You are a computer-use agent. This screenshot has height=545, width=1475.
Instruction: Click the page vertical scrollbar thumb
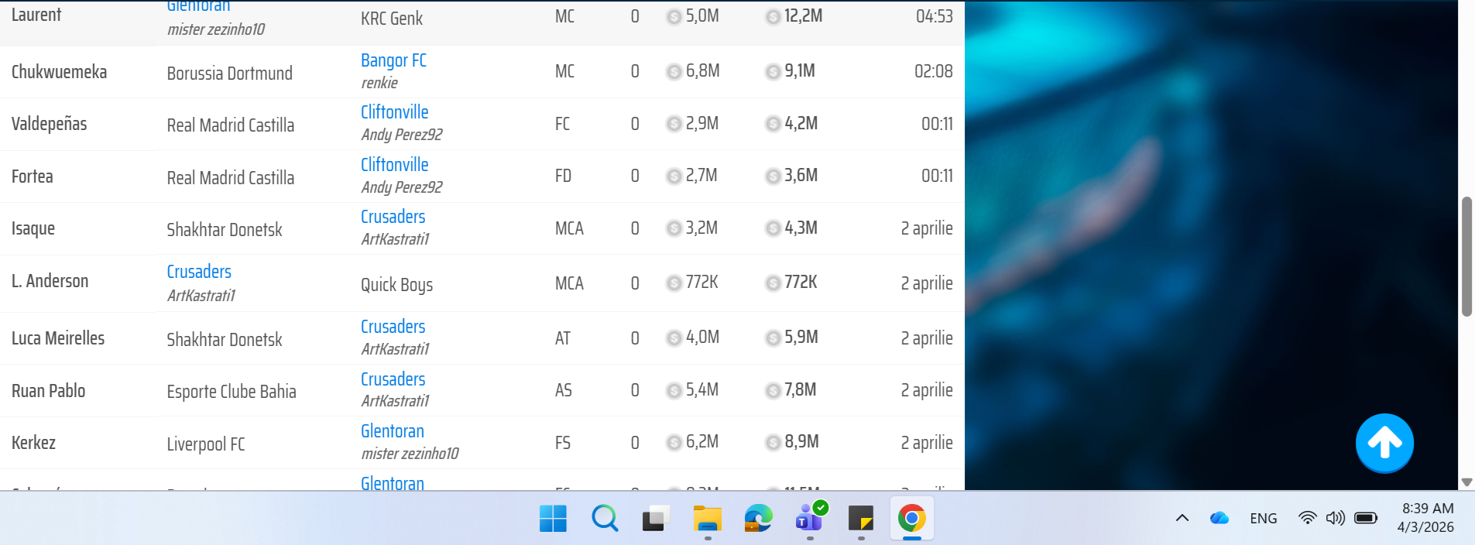click(x=1466, y=255)
